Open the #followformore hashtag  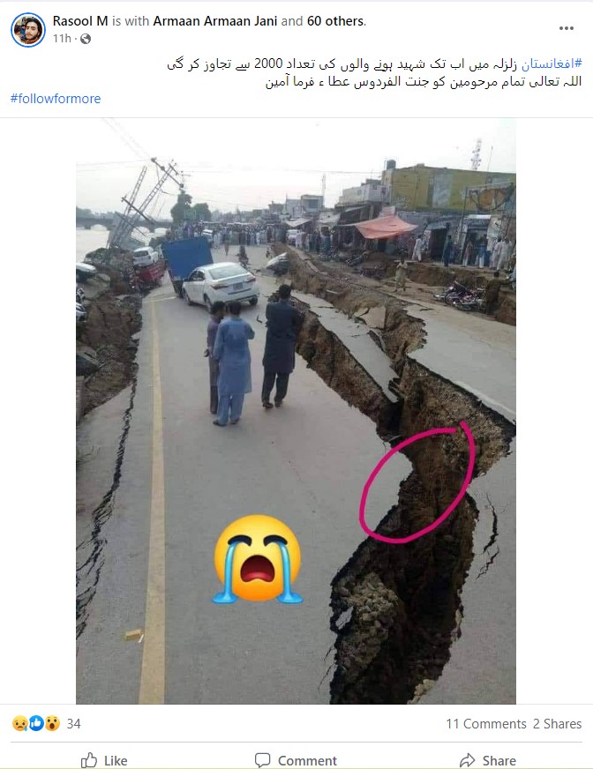[x=56, y=99]
